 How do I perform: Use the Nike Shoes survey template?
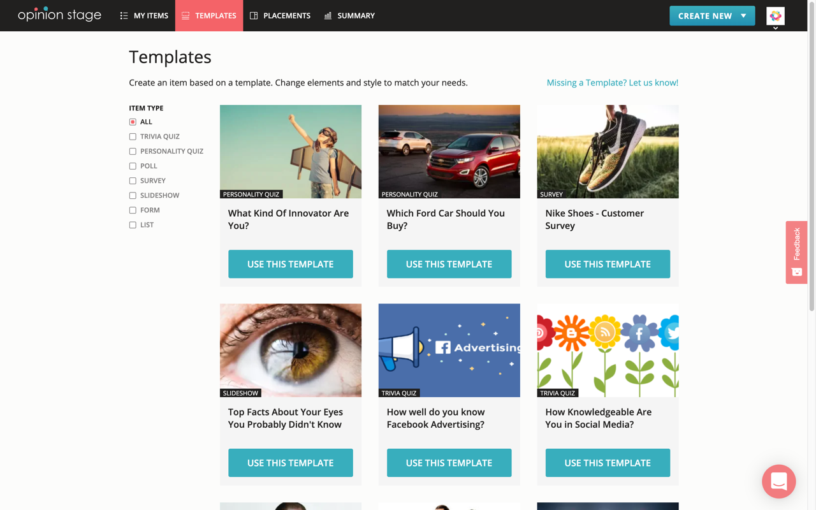(608, 264)
